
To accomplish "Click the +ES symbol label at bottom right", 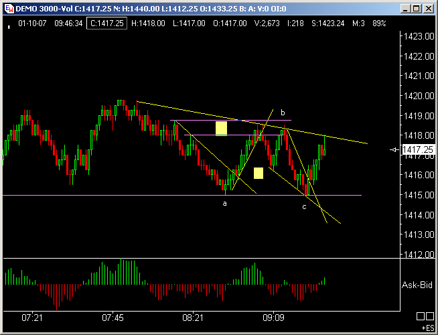I will click(x=428, y=328).
